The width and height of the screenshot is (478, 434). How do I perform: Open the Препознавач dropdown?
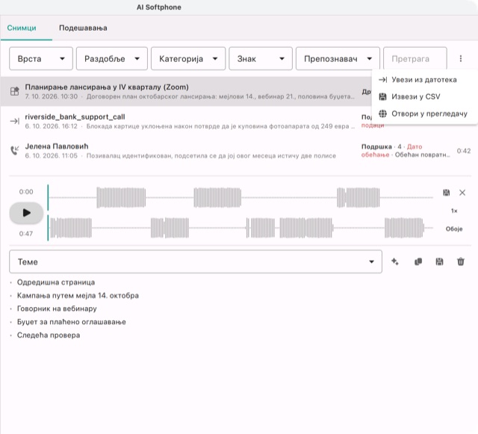tap(338, 58)
